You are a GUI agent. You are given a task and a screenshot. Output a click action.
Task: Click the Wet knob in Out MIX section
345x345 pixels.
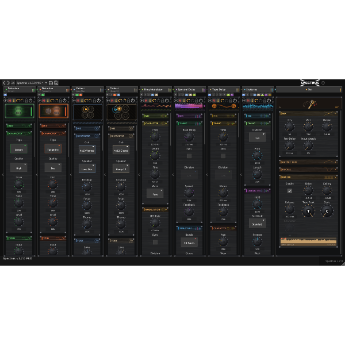click(308, 126)
